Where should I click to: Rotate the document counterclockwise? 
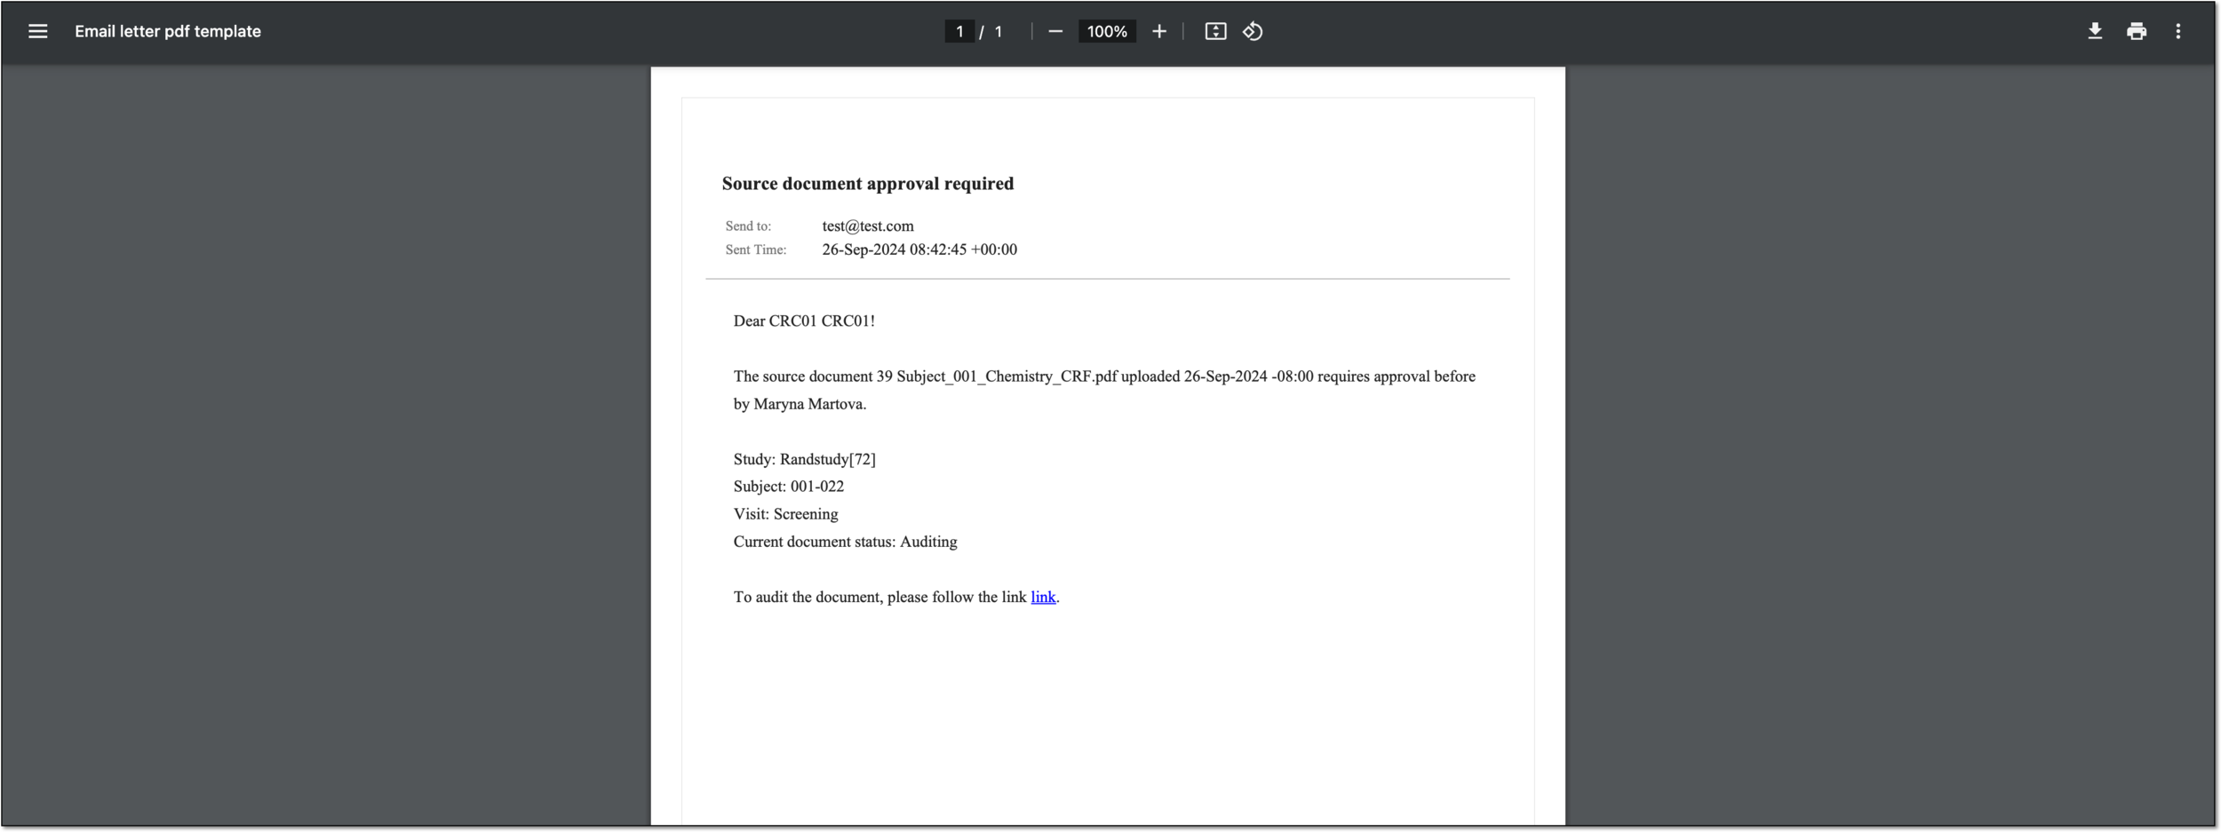1253,31
